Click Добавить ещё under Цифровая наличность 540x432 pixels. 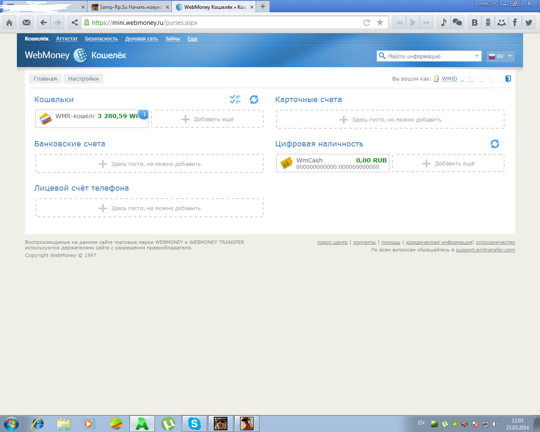[x=448, y=163]
